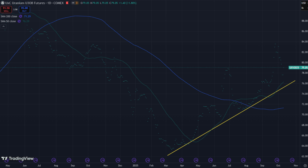Click the orange D delayed-data badge
Image resolution: width=308 pixels, height=168 pixels.
pyautogui.click(x=76, y=3)
